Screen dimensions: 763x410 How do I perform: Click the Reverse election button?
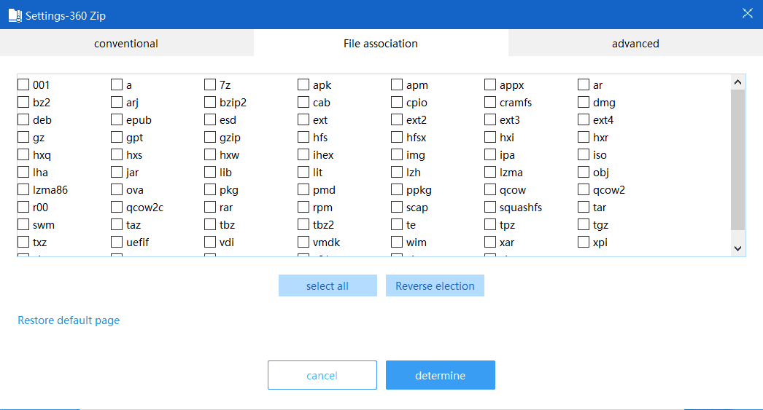[435, 286]
